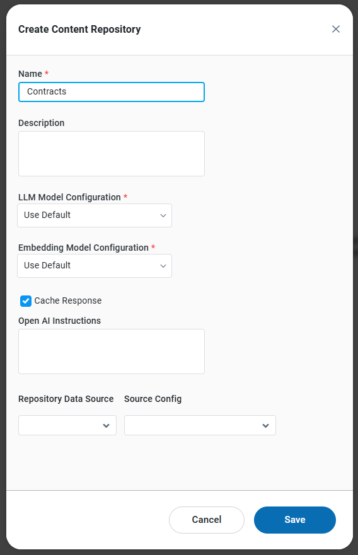Open the Embedding Model Configuration Use Default dropdown
The image size is (358, 555).
tap(95, 266)
